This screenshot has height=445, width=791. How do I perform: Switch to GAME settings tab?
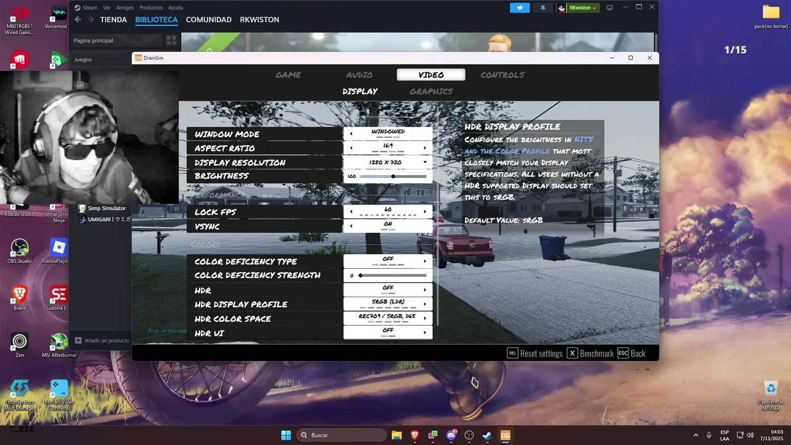coord(288,75)
